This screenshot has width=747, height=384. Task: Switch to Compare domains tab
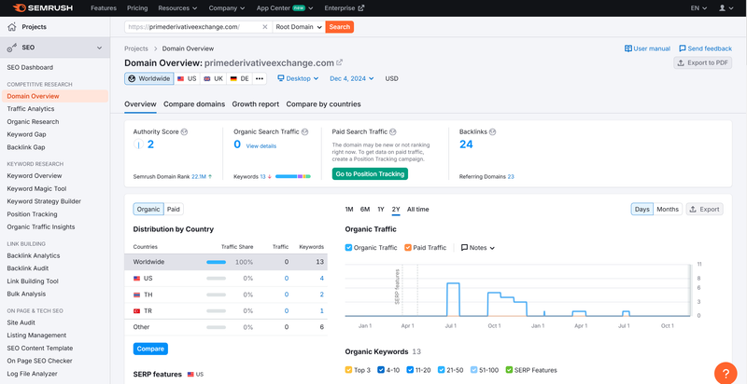[194, 104]
